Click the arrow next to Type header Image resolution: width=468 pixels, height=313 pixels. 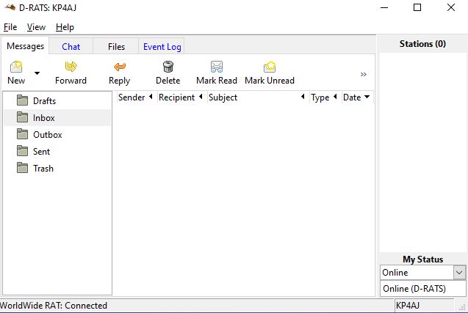[336, 97]
